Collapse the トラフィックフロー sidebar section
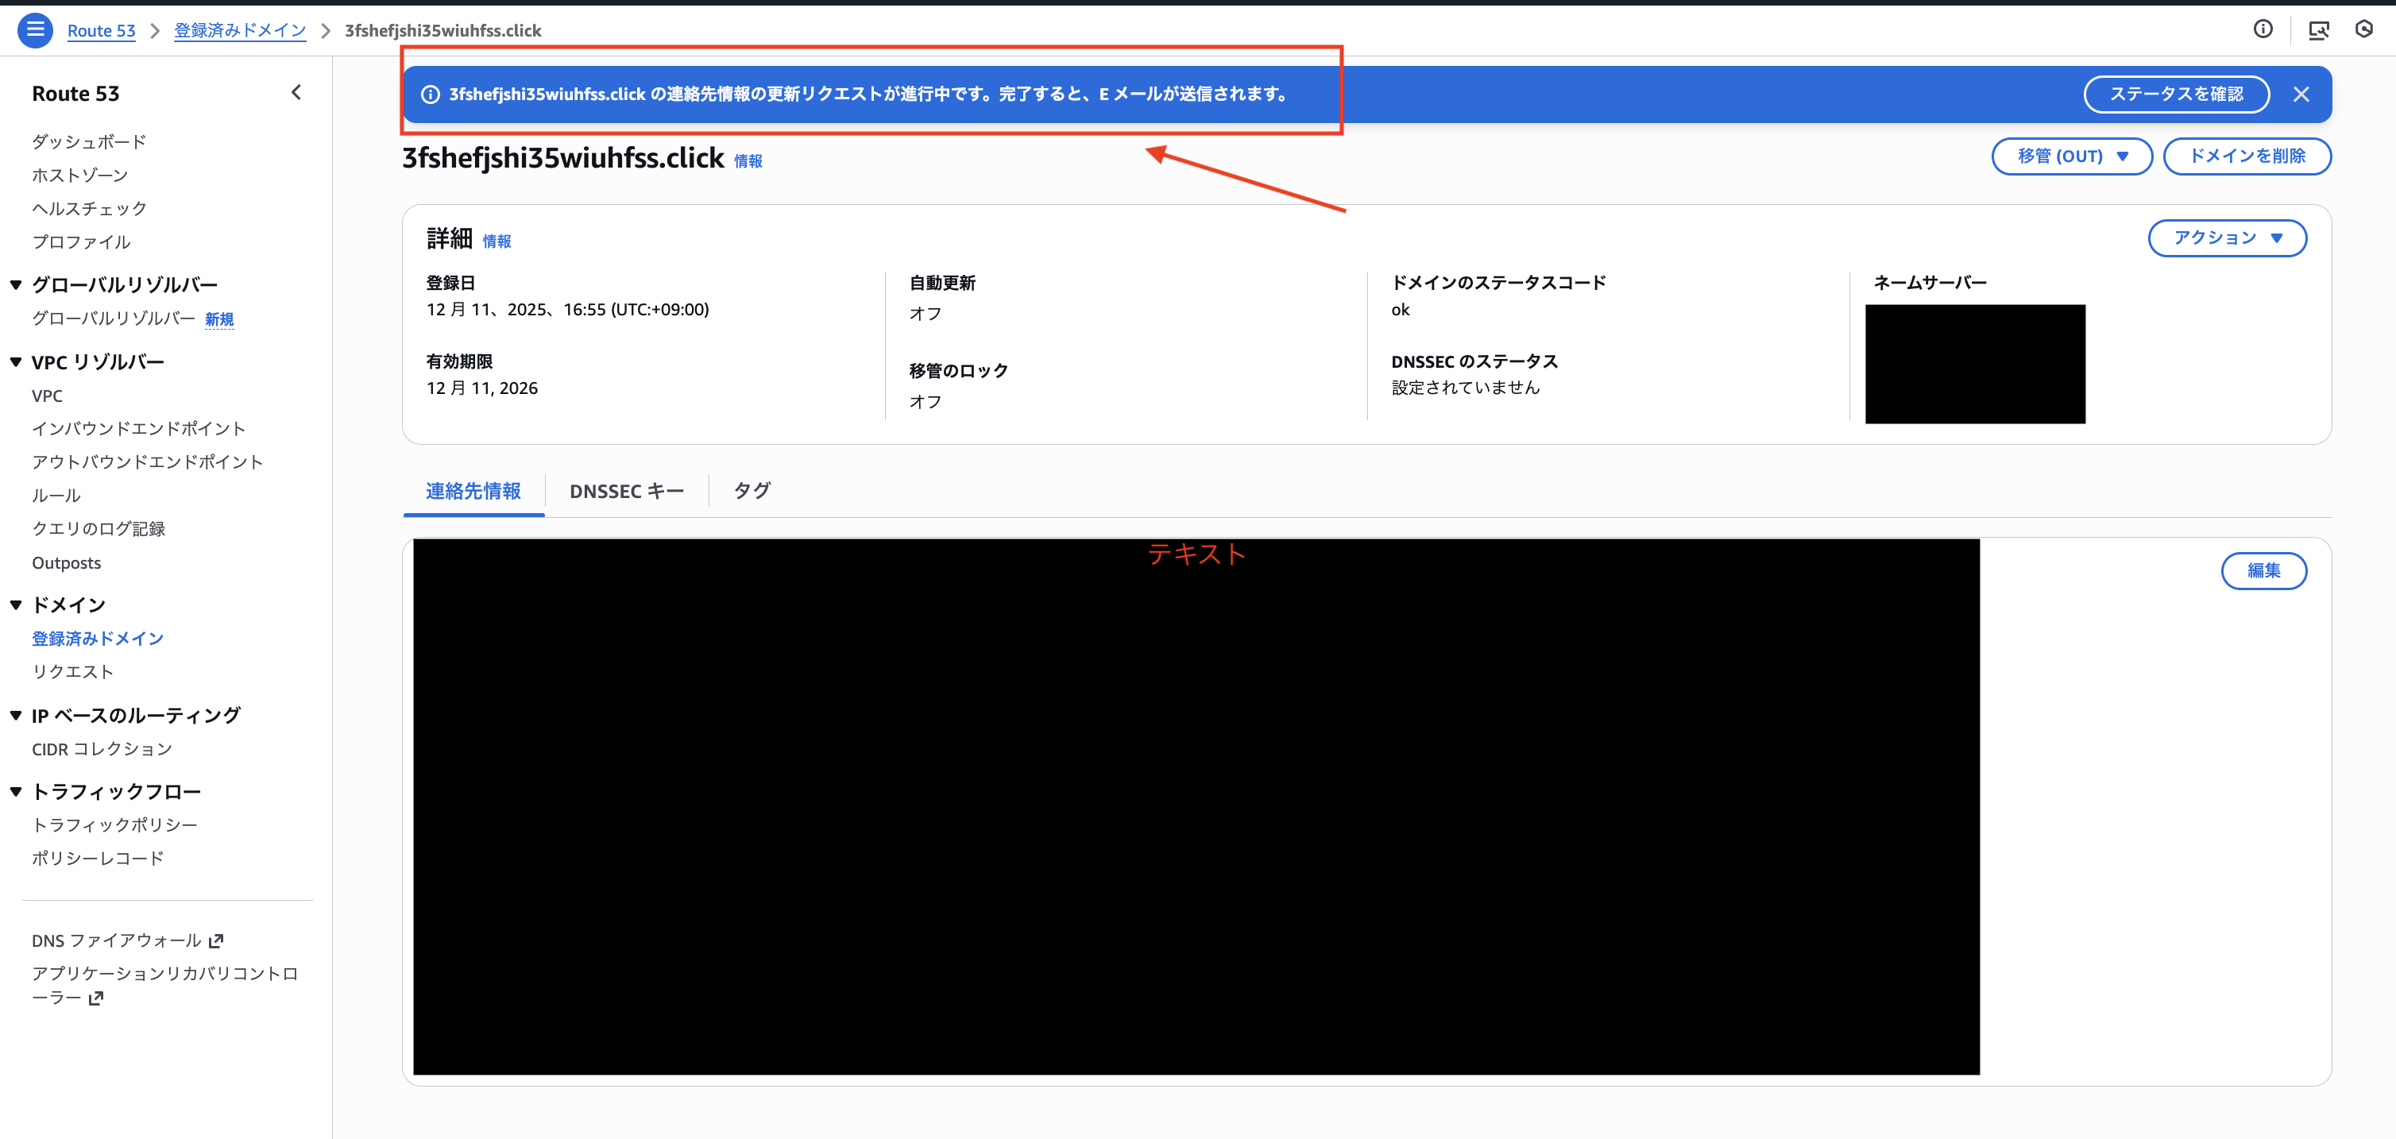The height and width of the screenshot is (1139, 2396). (x=15, y=791)
